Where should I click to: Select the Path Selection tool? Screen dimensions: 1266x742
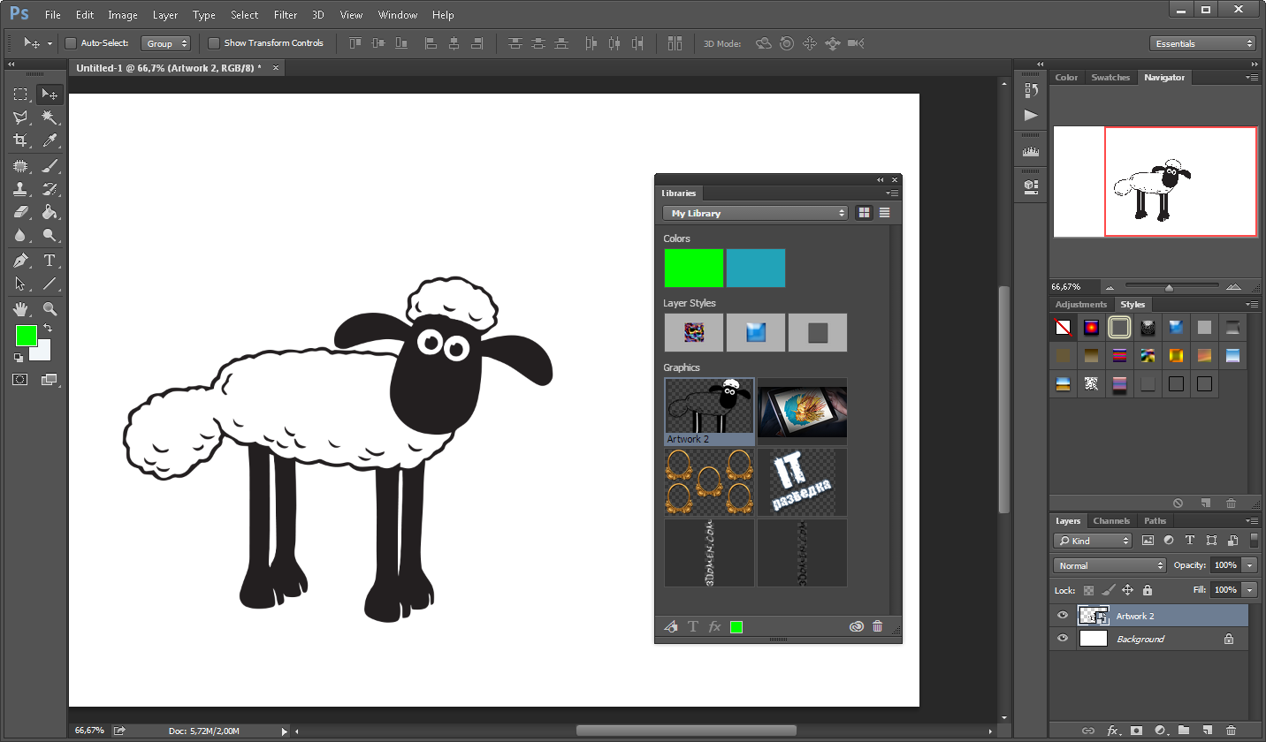point(20,284)
